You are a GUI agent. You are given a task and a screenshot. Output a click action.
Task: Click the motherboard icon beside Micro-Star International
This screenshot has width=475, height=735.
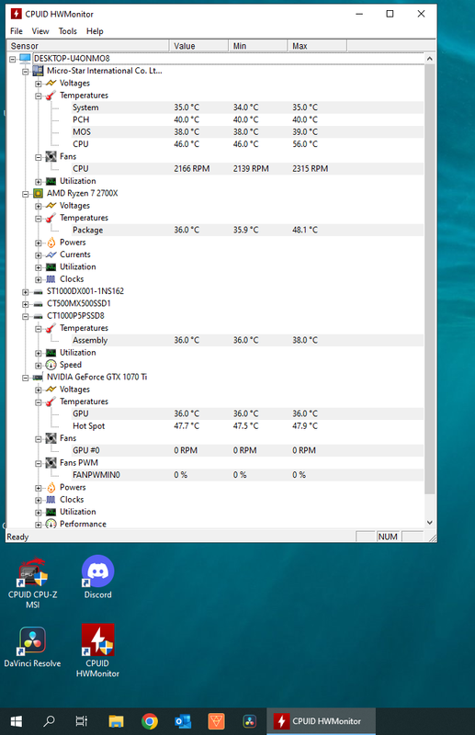[38, 71]
